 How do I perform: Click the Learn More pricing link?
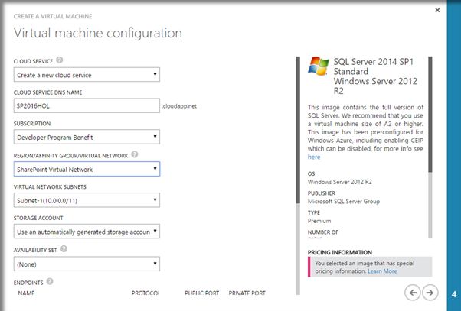382,271
